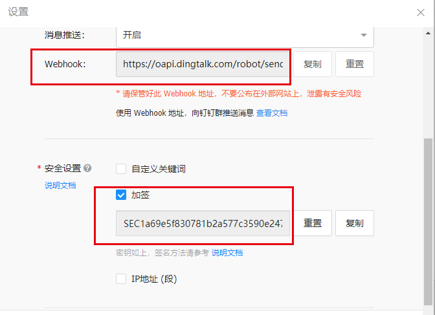Click the scrollbar up arrow
The width and height of the screenshot is (435, 315).
point(428,33)
